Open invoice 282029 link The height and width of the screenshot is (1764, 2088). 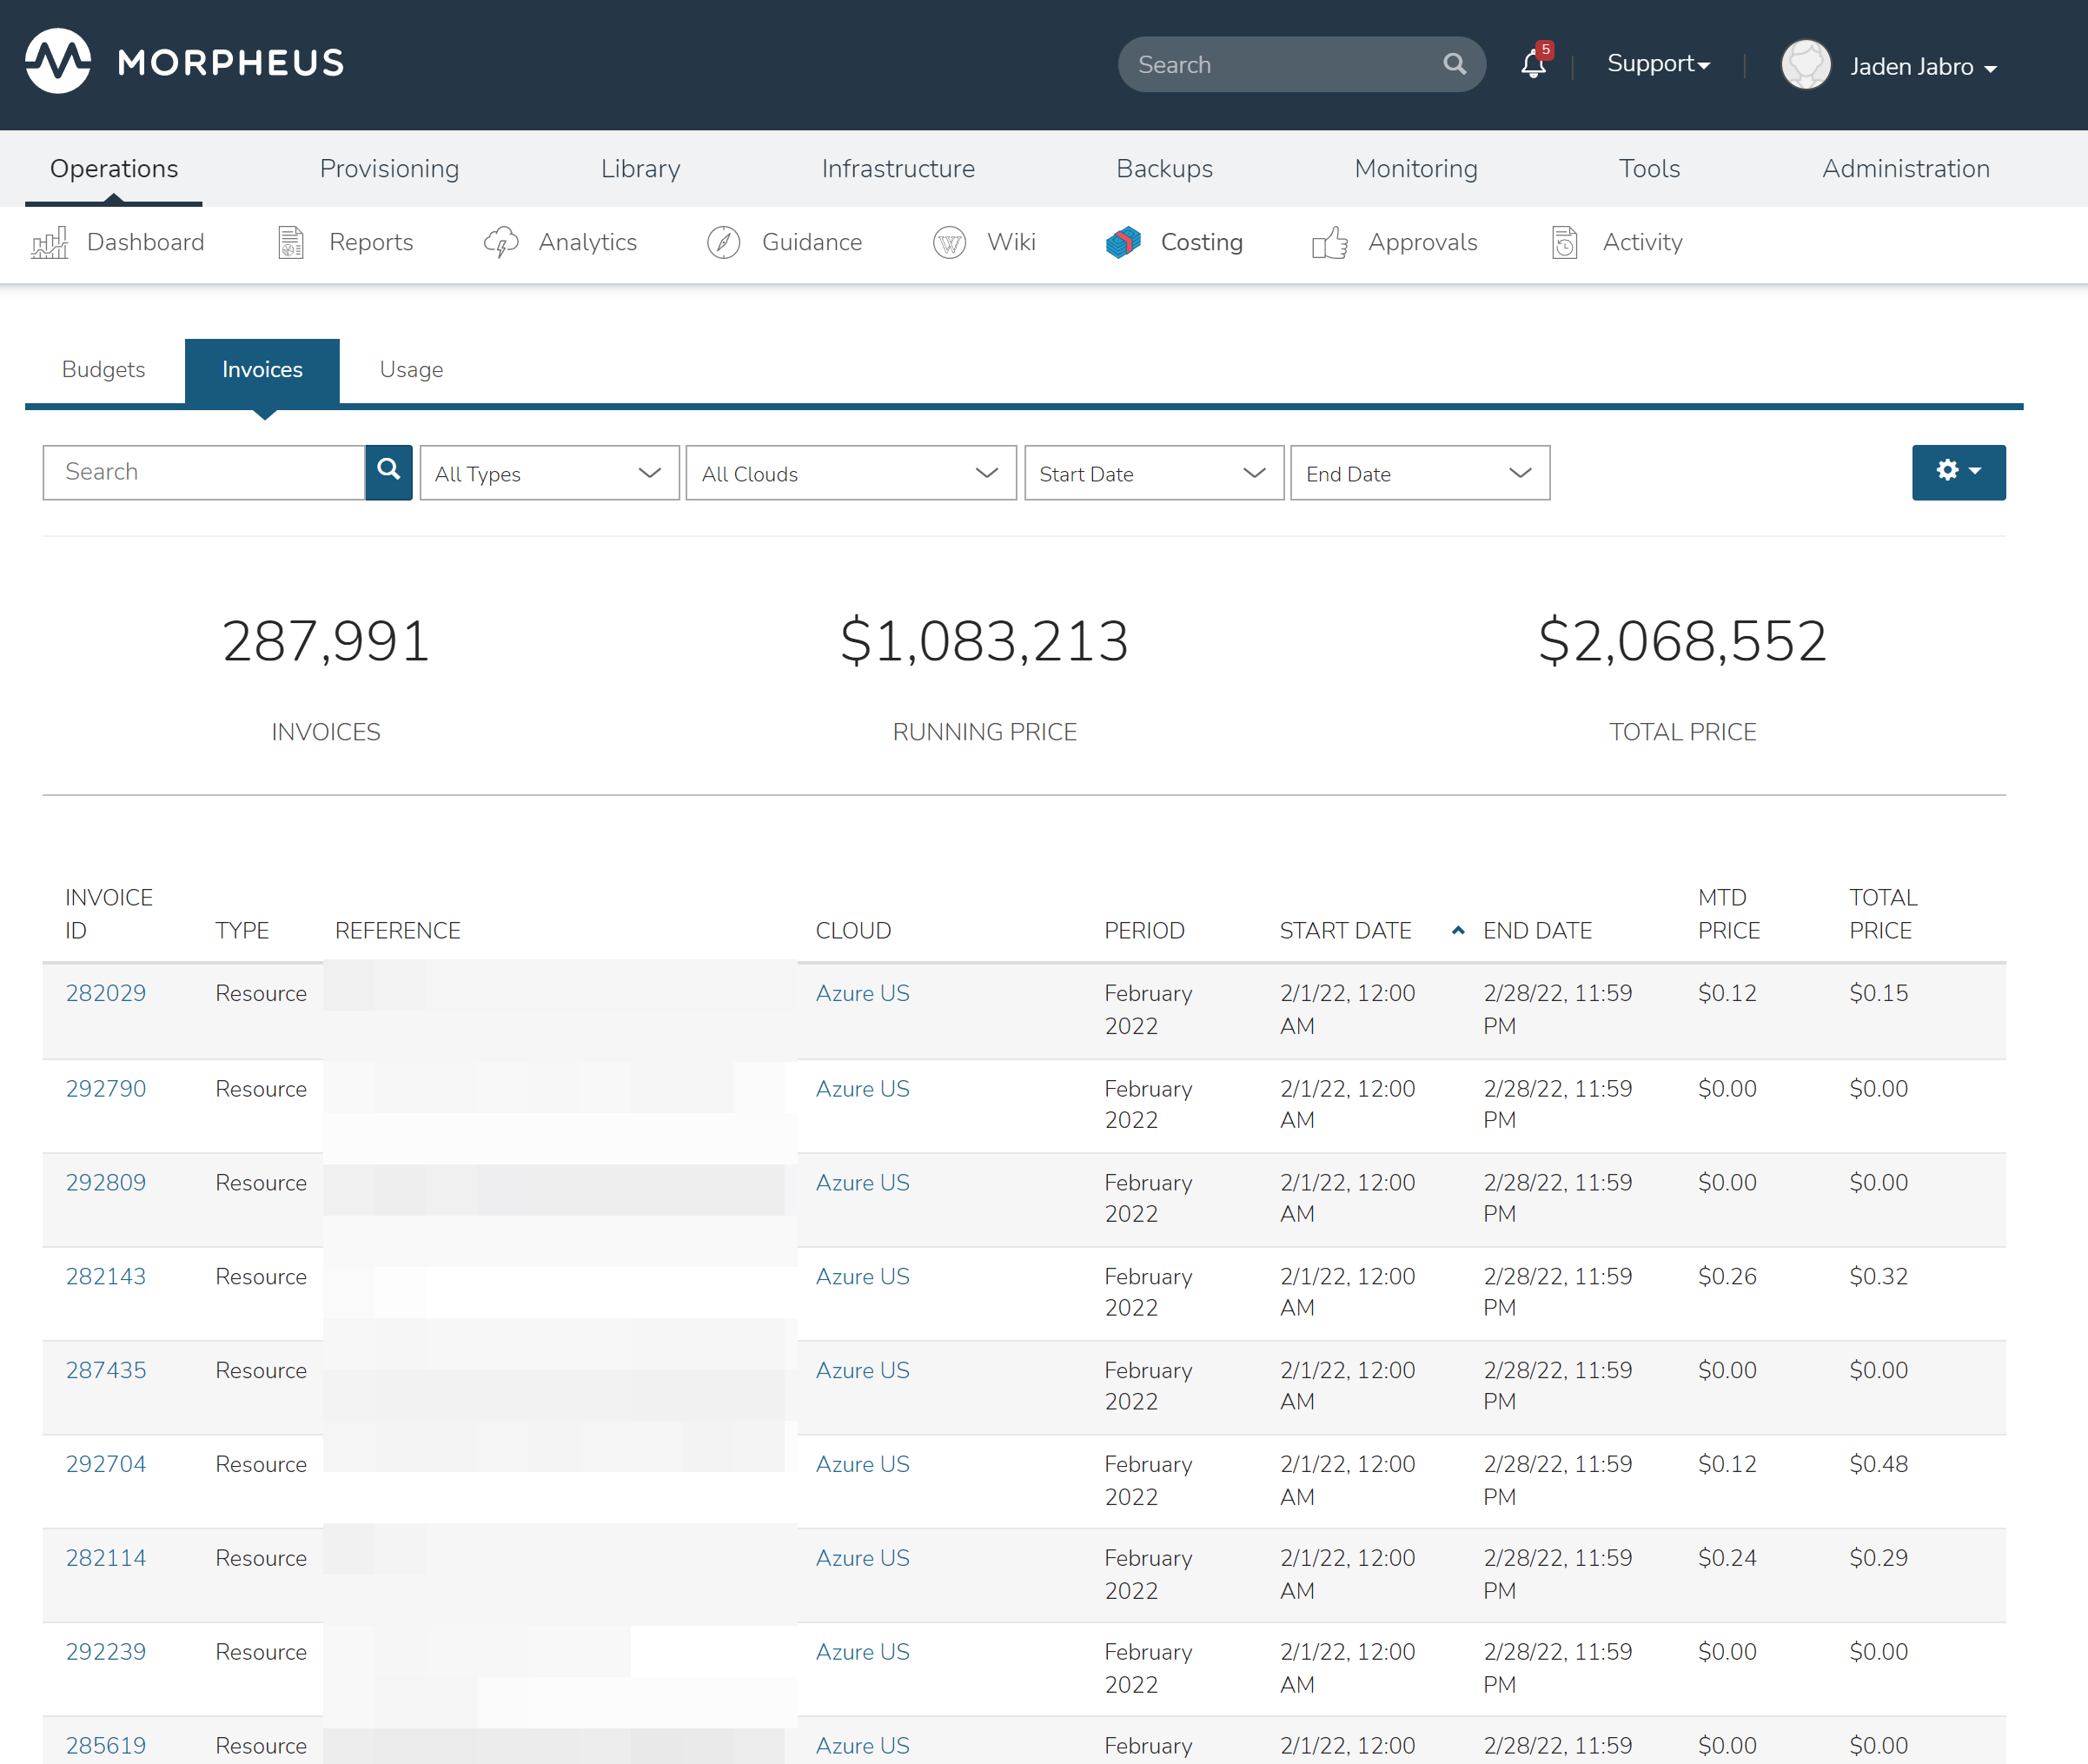[x=106, y=993]
